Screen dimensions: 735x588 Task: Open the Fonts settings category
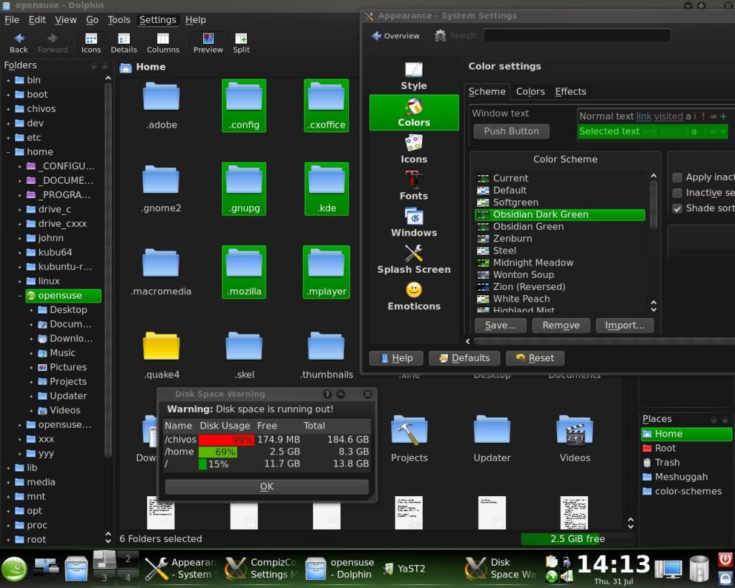(413, 186)
